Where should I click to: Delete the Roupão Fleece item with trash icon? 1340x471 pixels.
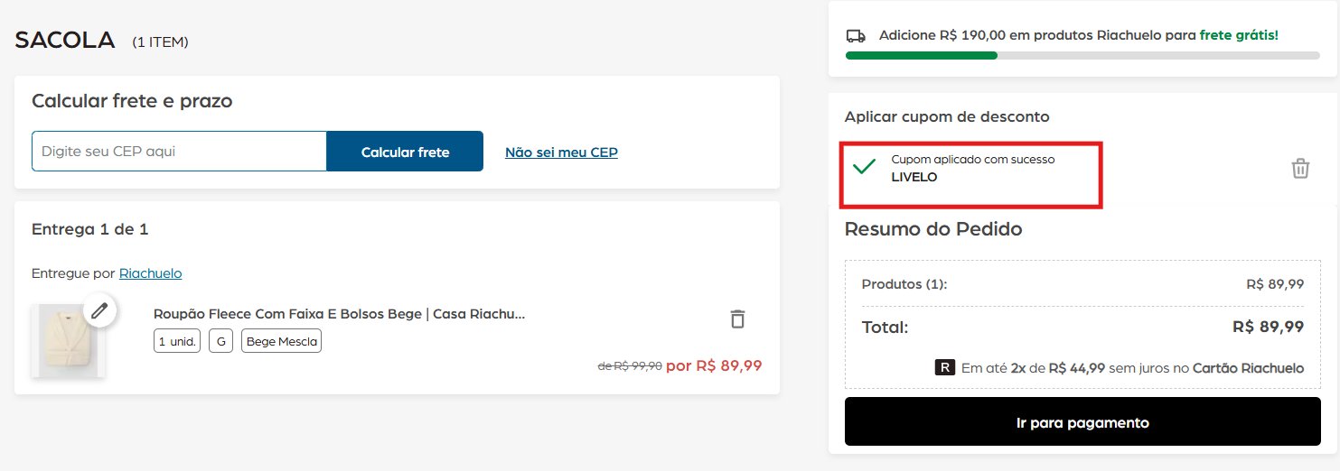coord(737,319)
